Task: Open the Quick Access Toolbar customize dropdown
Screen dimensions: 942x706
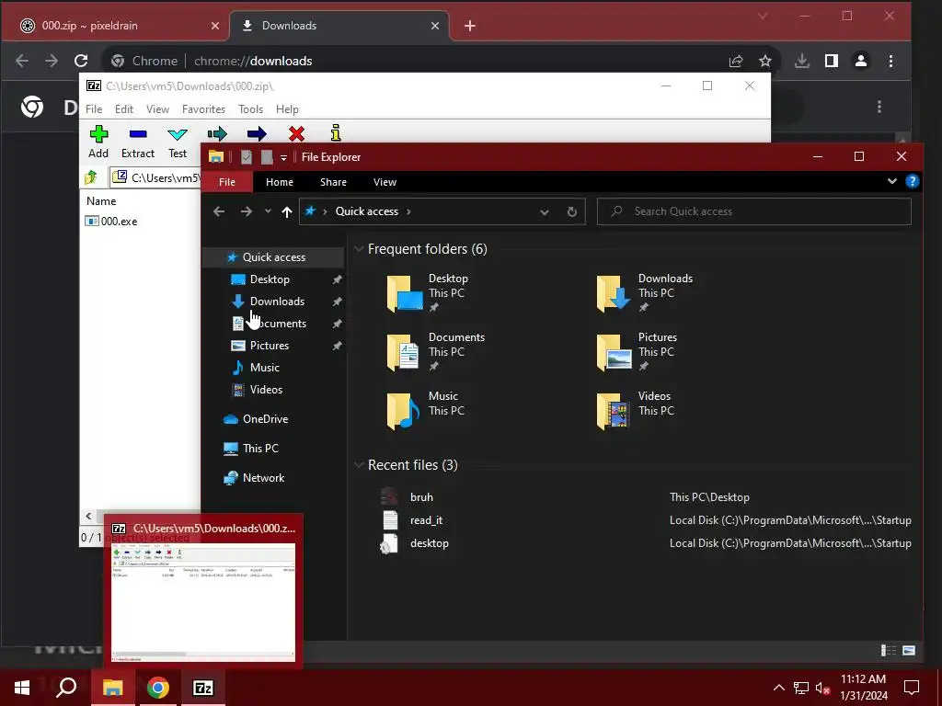Action: pos(283,158)
